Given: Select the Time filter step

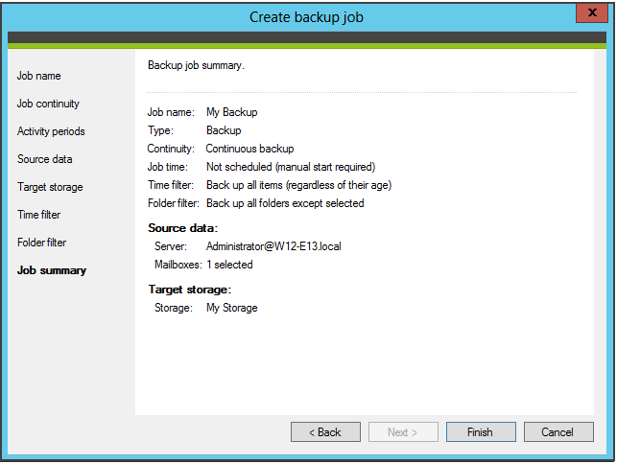Looking at the screenshot, I should coord(38,215).
